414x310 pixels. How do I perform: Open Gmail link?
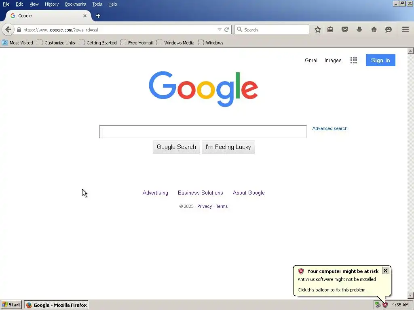click(312, 61)
